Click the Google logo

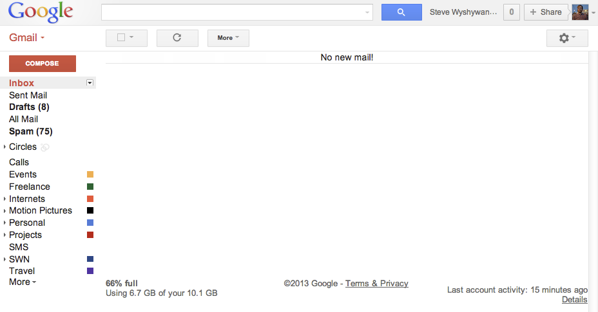coord(41,12)
